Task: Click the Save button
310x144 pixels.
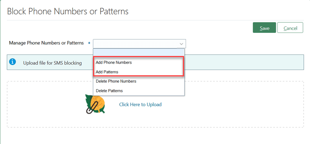Action: coord(264,27)
